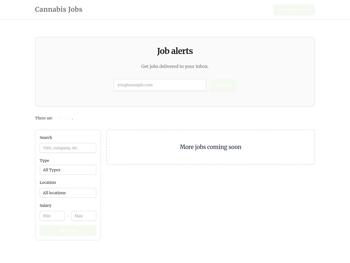Click the Search label
The height and width of the screenshot is (263, 350).
[x=46, y=138]
